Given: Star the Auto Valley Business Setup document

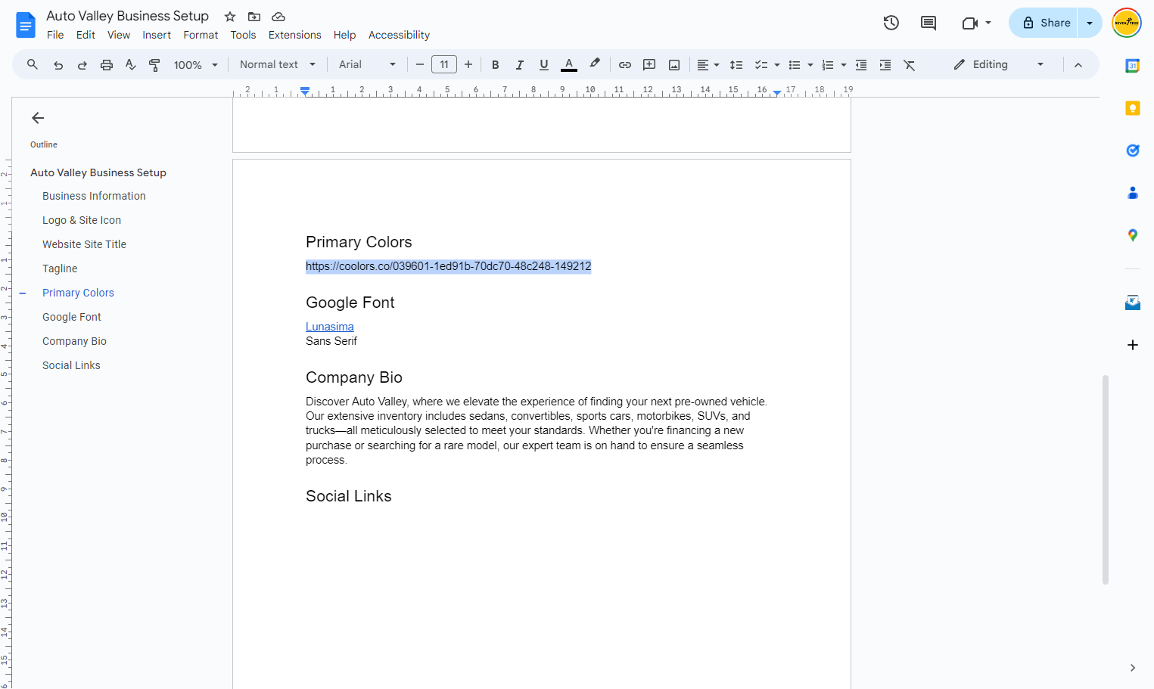Looking at the screenshot, I should 230,17.
